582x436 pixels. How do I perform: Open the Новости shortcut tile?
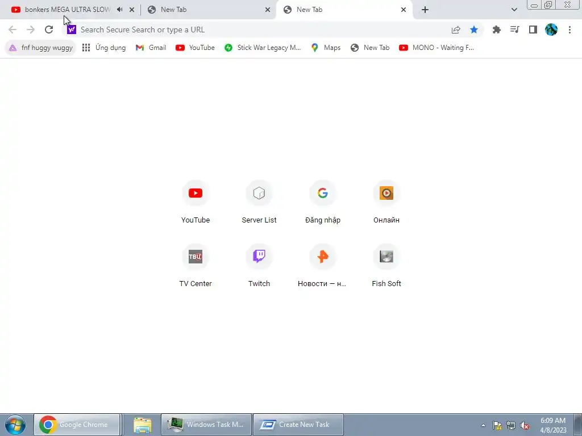click(323, 266)
